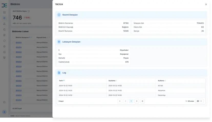Click the Seviye value 25
Viewport: 212px width, 122px height.
203,31
